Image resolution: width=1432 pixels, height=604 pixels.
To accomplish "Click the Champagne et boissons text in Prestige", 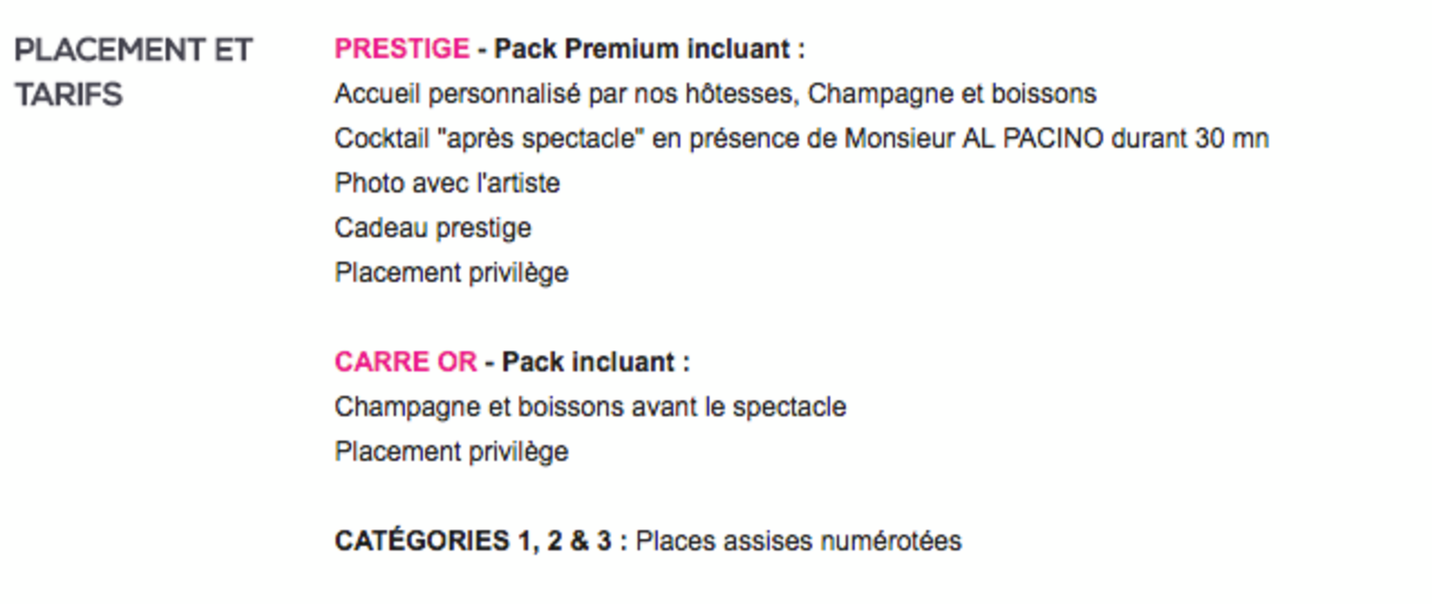I will click(x=952, y=94).
